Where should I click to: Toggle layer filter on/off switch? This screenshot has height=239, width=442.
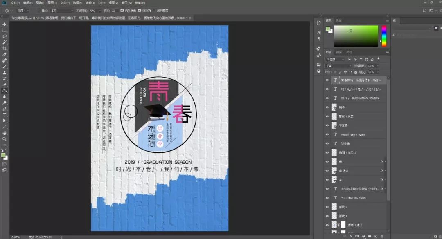pos(379,59)
